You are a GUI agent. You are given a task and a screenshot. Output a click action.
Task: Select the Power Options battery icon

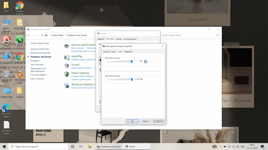point(66,74)
